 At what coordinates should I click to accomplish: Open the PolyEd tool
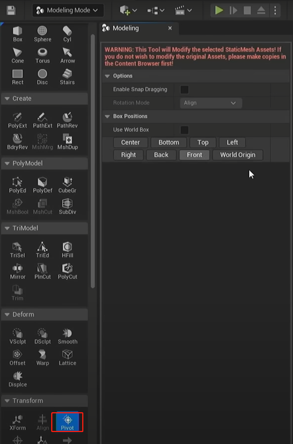pyautogui.click(x=18, y=185)
